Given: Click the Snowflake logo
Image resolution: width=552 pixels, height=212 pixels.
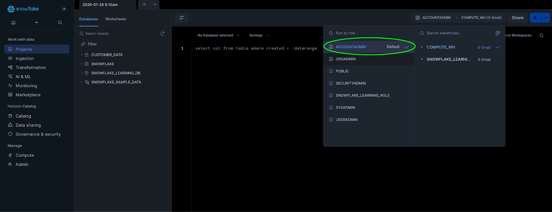Looking at the screenshot, I should 23,9.
